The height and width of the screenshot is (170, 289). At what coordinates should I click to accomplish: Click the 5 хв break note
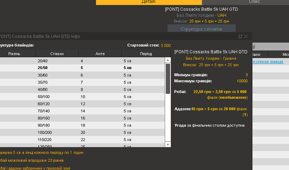click(42, 153)
